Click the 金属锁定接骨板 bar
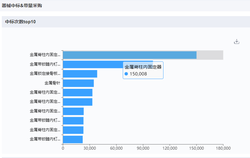This screenshot has height=158, width=250. [x=80, y=74]
